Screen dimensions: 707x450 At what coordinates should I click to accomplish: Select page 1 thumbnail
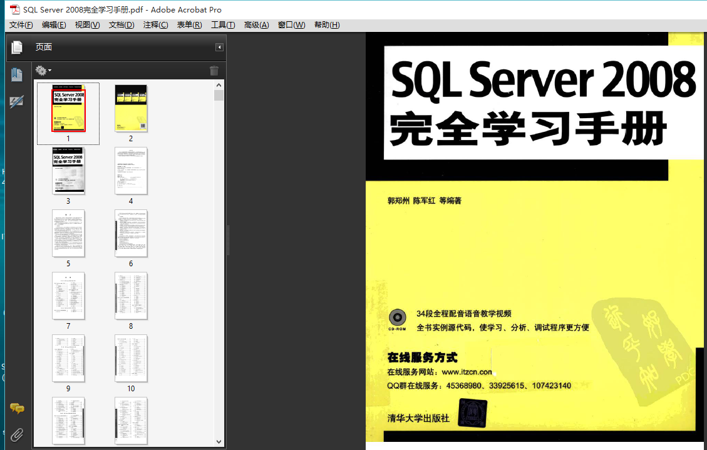pyautogui.click(x=68, y=109)
